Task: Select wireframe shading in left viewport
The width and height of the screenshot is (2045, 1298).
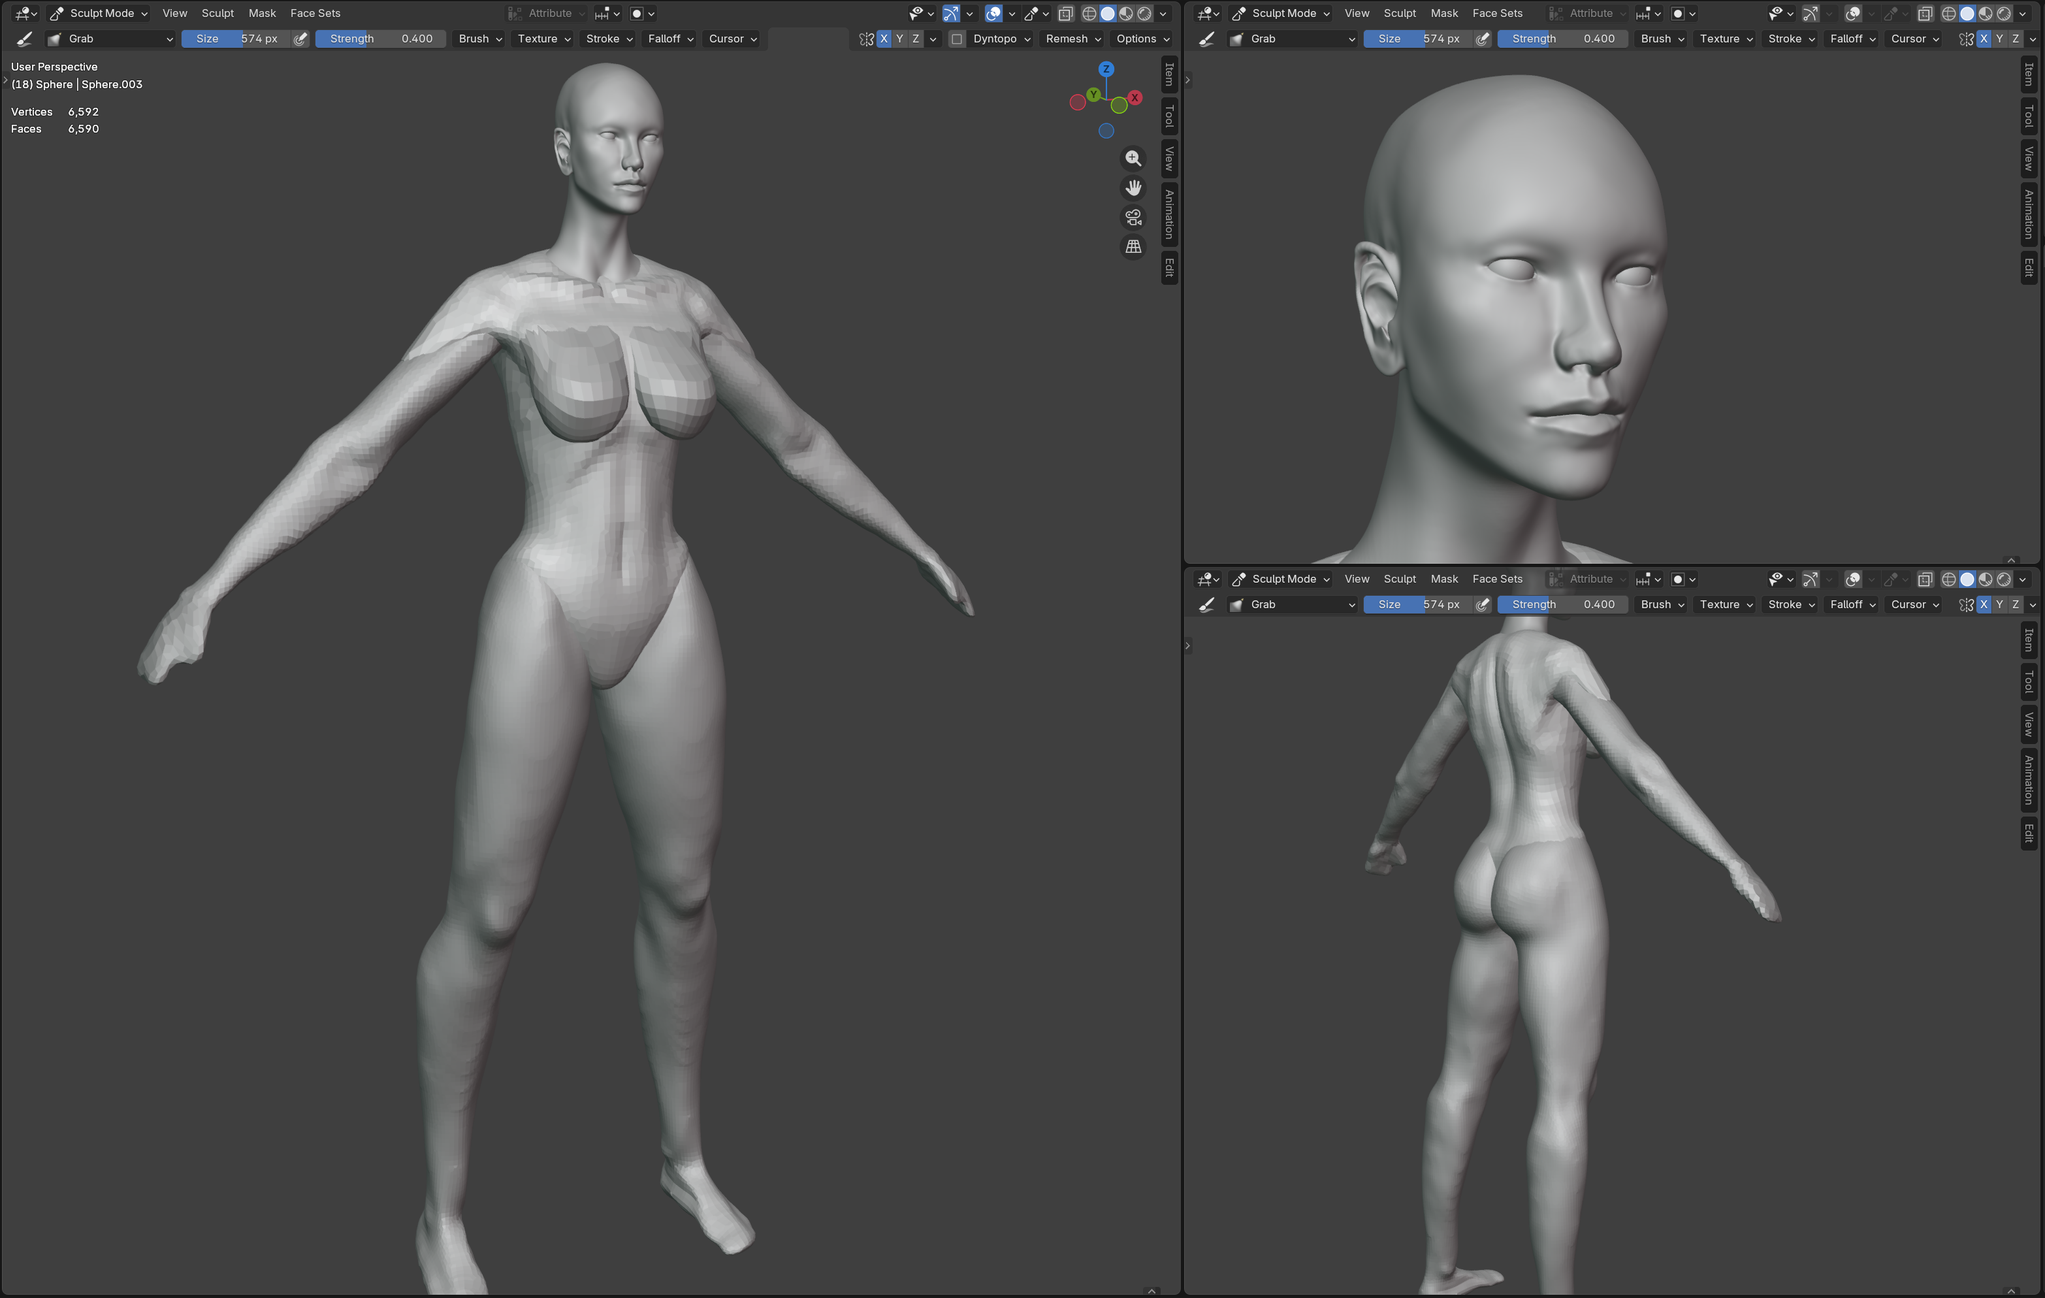Action: (x=1089, y=14)
